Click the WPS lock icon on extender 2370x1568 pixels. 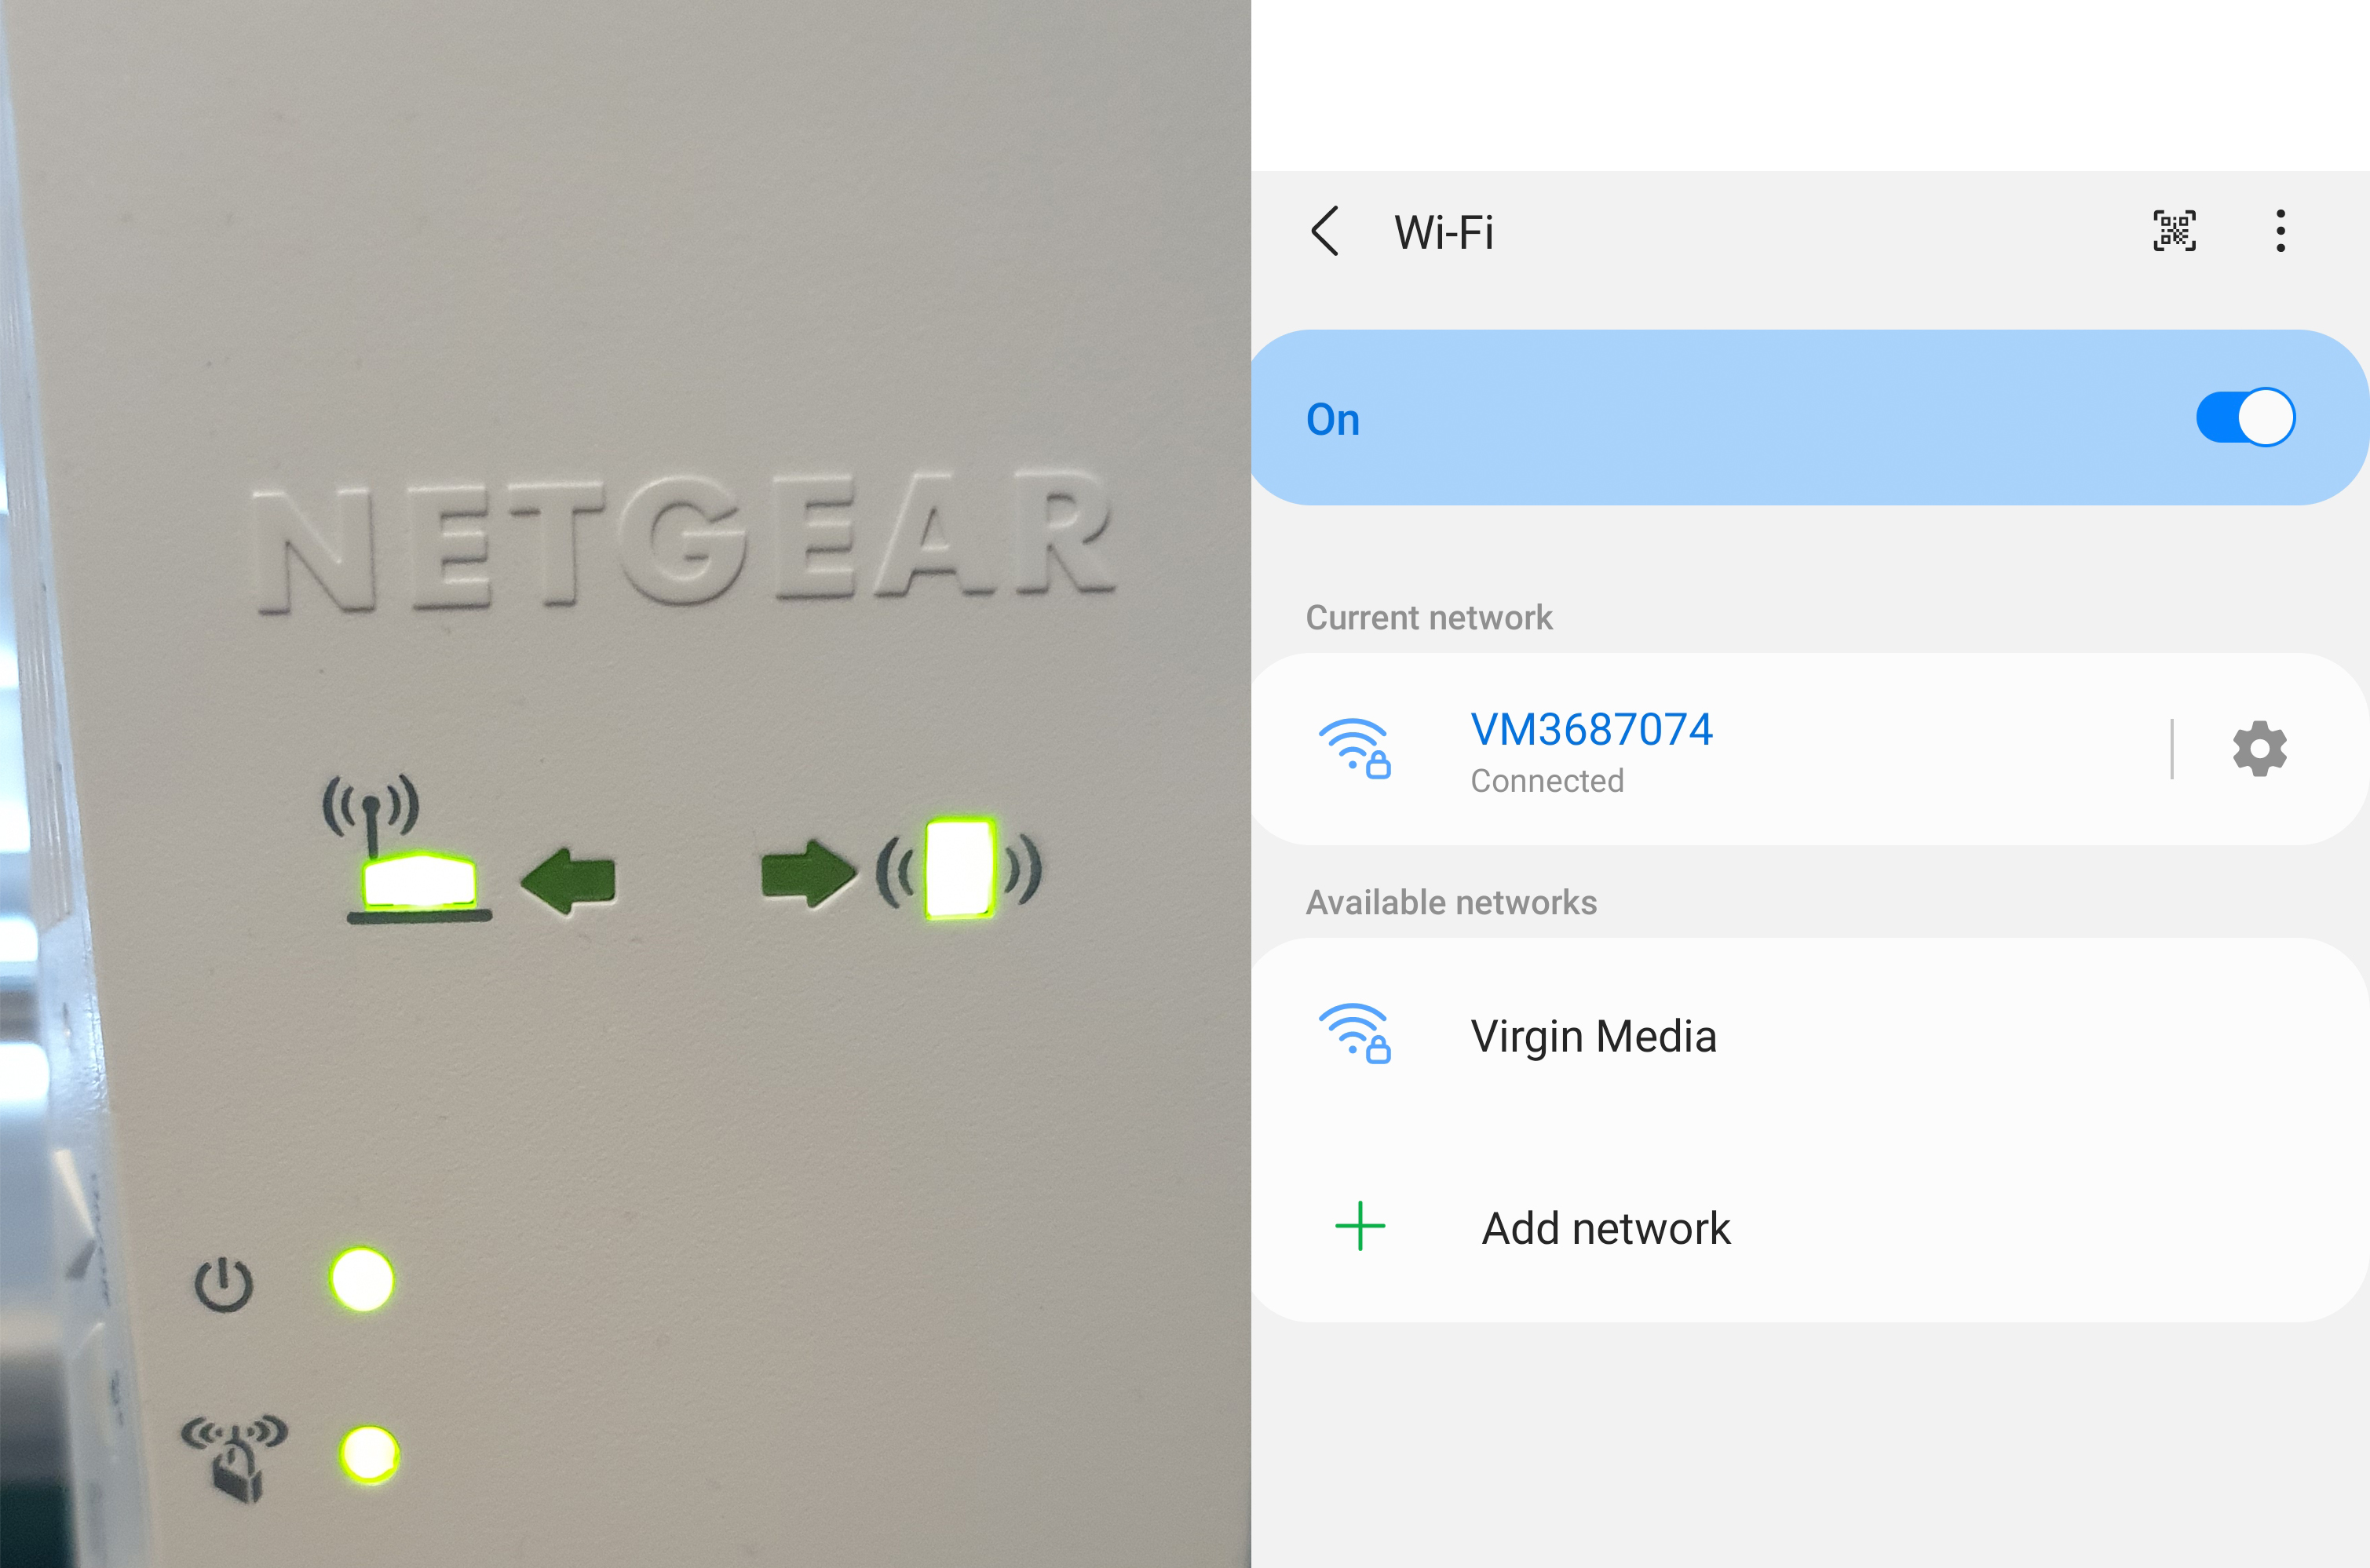(x=235, y=1457)
